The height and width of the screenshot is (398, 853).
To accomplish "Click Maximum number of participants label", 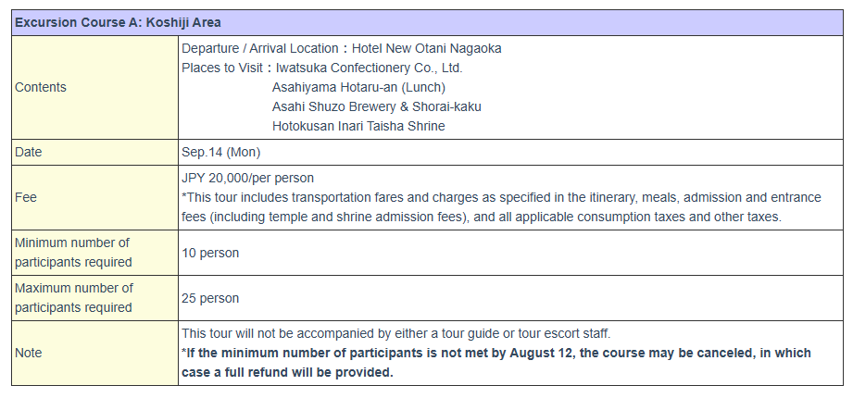I will click(x=74, y=298).
